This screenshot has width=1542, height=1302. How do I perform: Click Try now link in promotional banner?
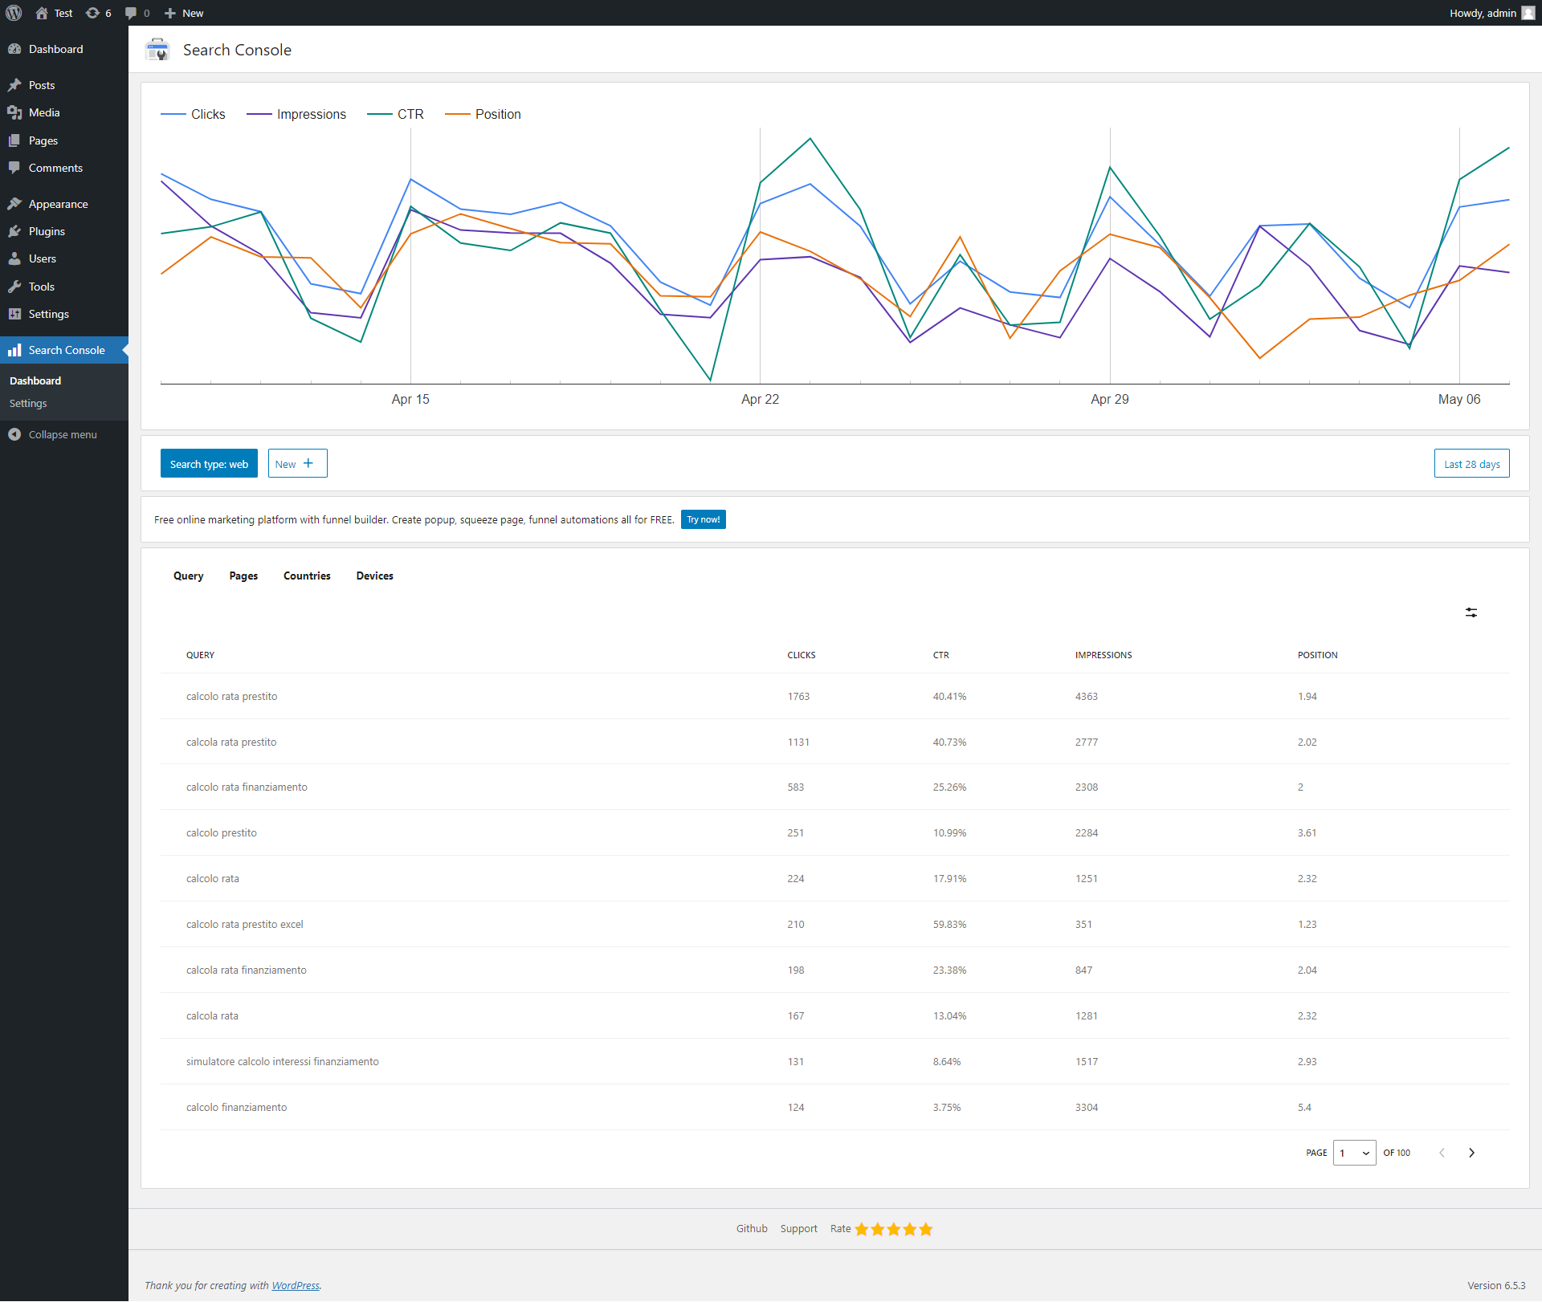click(704, 519)
